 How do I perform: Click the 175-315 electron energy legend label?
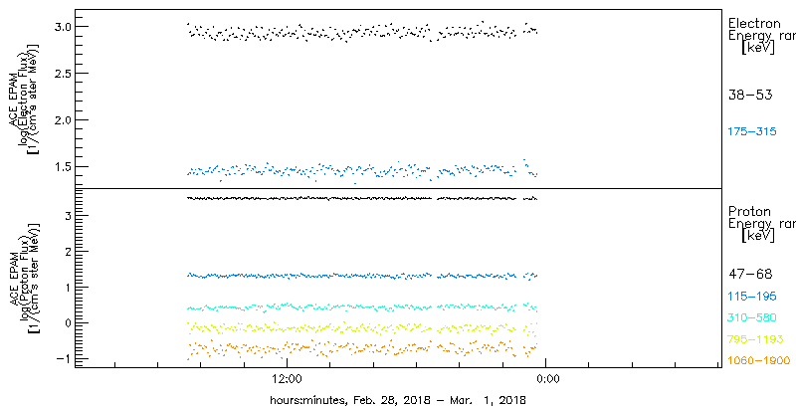coord(752,132)
